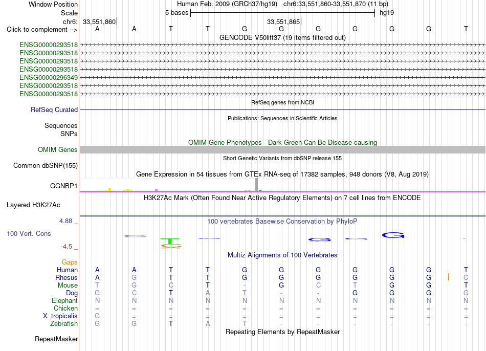This screenshot has height=351, width=486.
Task: Select the chr6: ruler label
Action: 70,21
